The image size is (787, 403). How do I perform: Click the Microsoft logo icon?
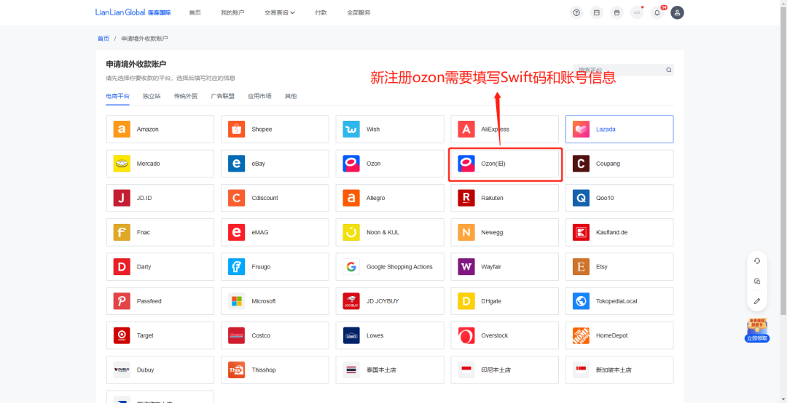(236, 301)
